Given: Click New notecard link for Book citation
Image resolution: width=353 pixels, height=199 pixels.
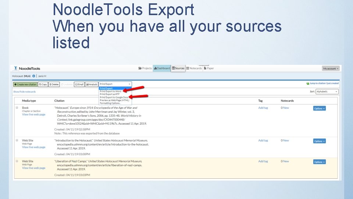Looking at the screenshot, I should click(286, 108).
